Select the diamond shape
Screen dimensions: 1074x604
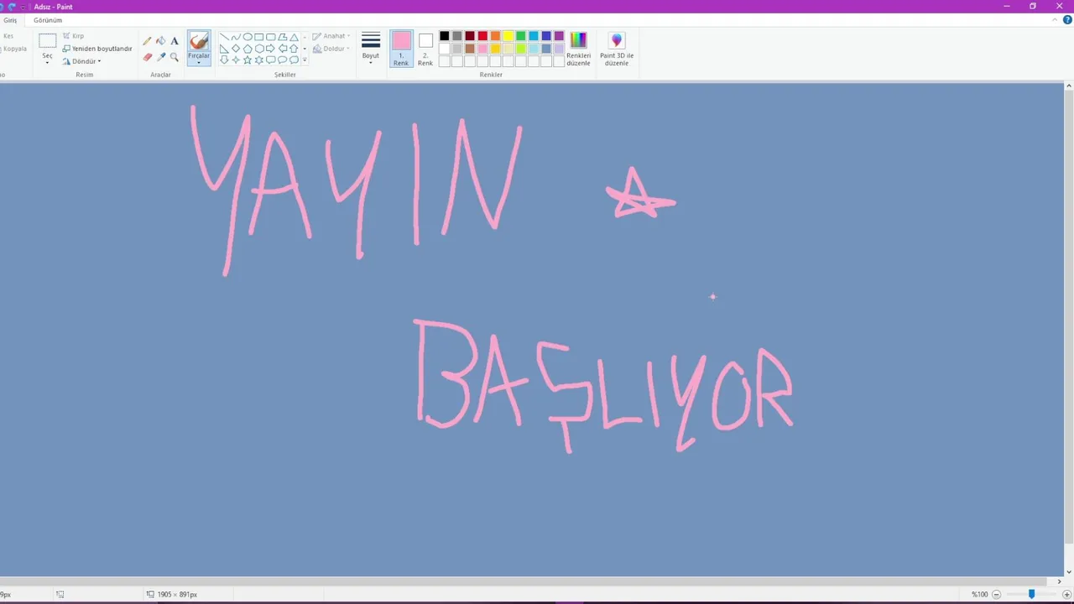(236, 49)
